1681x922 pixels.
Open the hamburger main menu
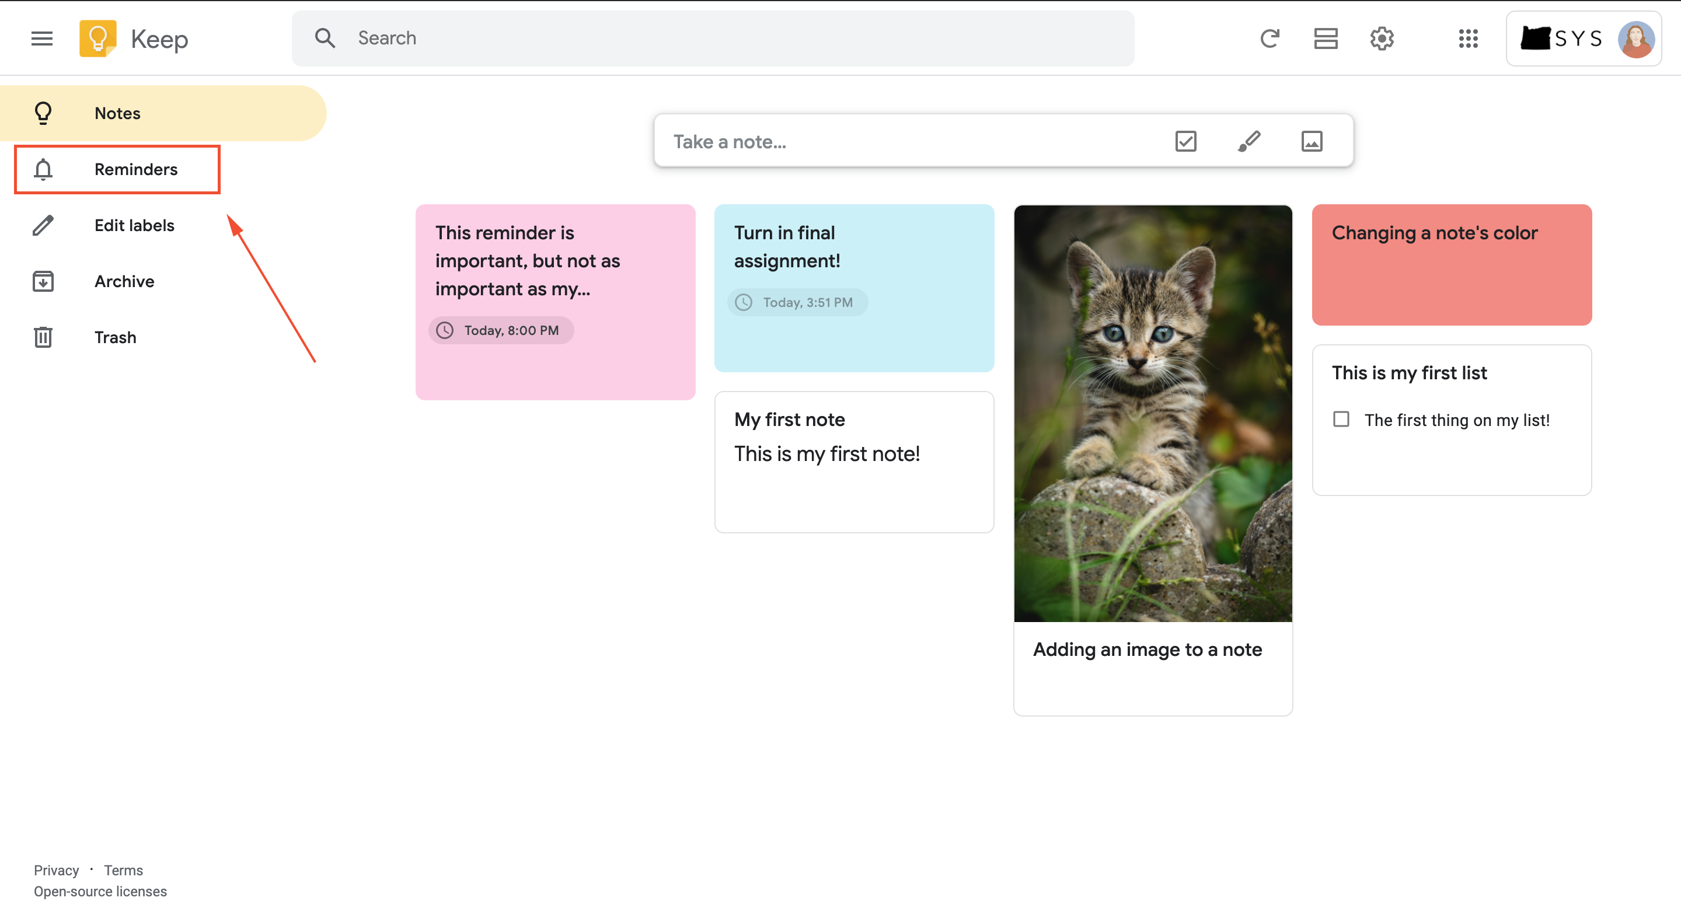click(x=42, y=39)
